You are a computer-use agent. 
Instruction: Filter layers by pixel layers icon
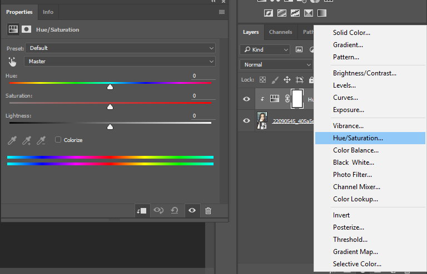point(299,49)
